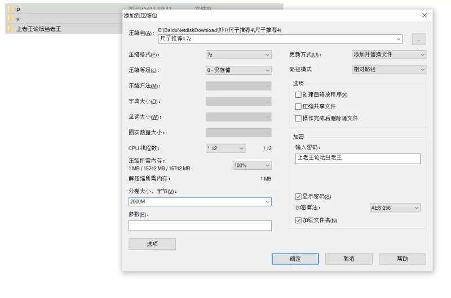The height and width of the screenshot is (298, 451).
Task: Click the 上老王论坛当老王 folder icon
Action: (11, 29)
